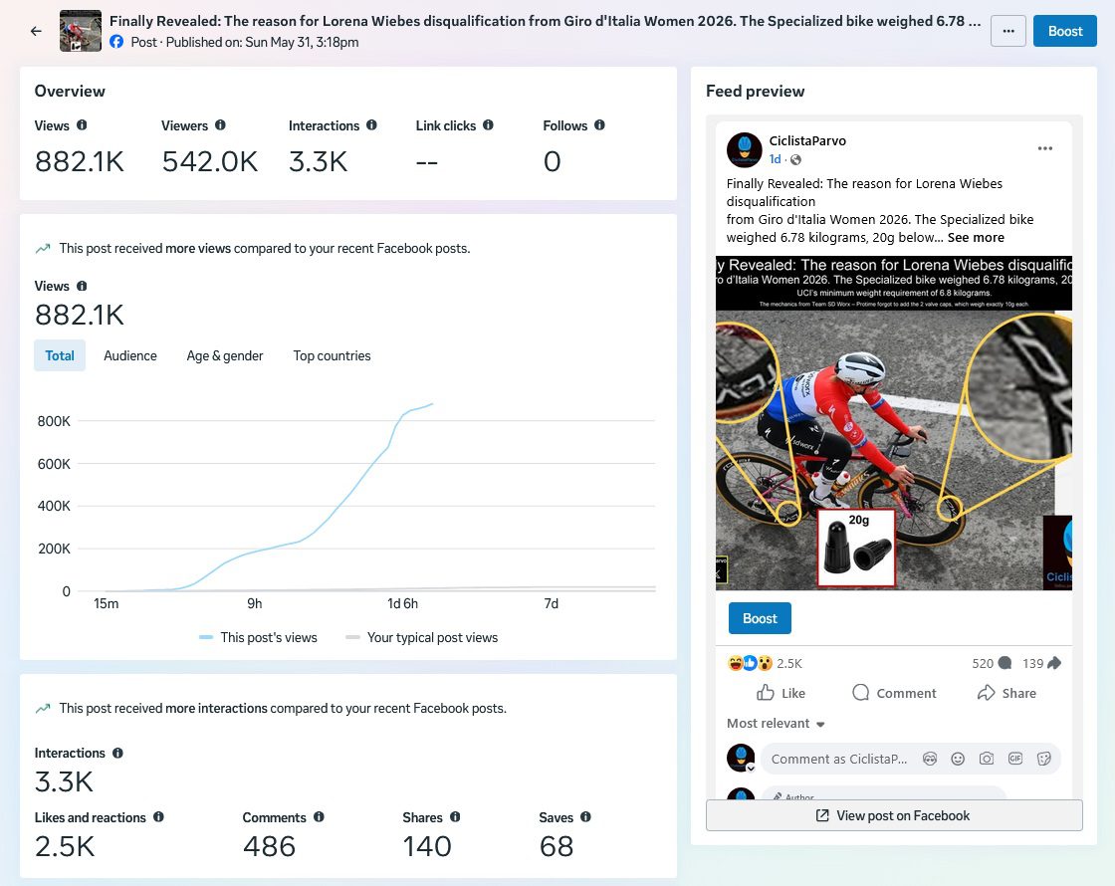Viewport: 1115px width, 886px height.
Task: Click the Comment as CiclistaP... input field
Action: (x=839, y=759)
